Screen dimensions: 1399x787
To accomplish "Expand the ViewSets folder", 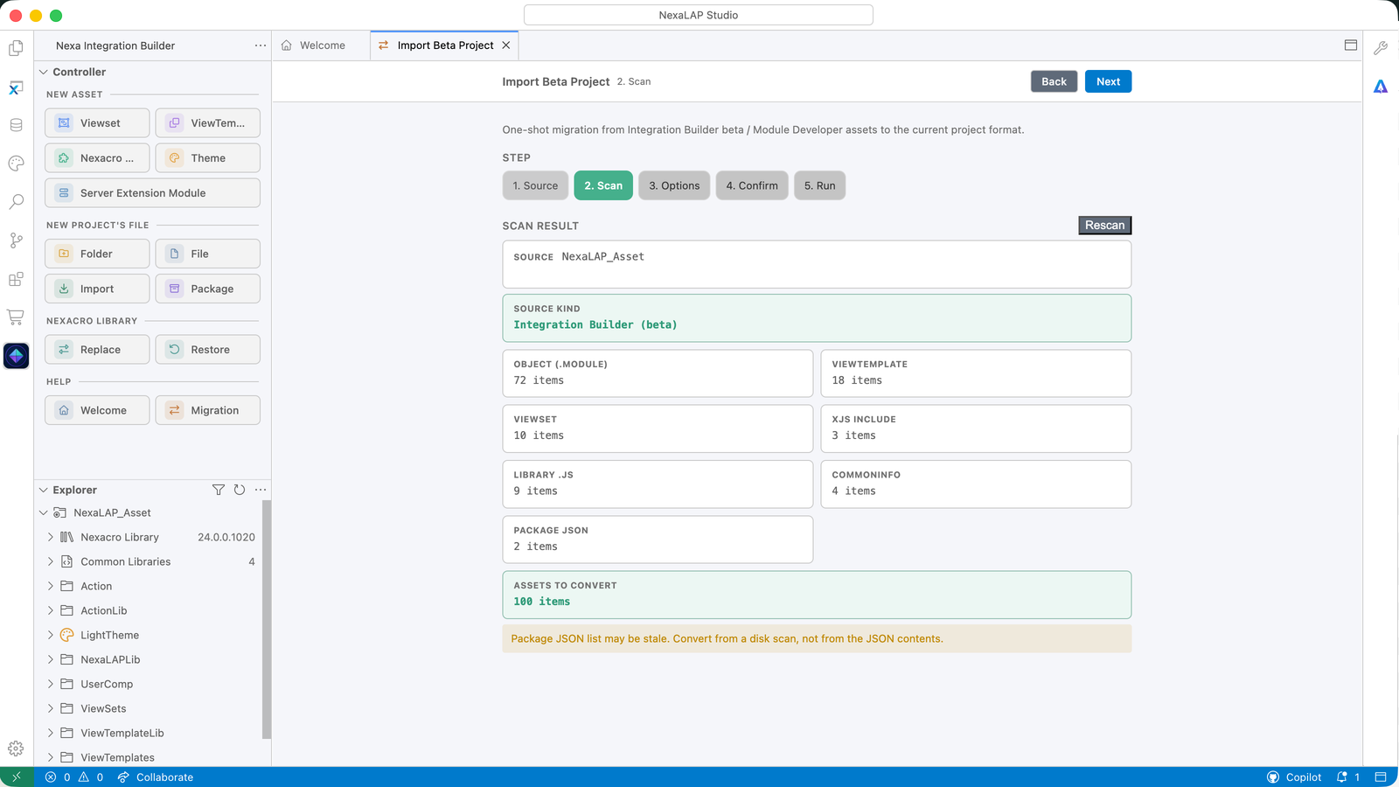I will point(50,708).
